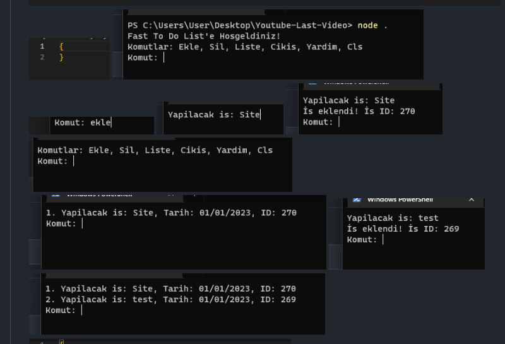Viewport: 505px width, 344px height.
Task: Click the PowerShell icon above the single-item list
Action: (x=56, y=195)
